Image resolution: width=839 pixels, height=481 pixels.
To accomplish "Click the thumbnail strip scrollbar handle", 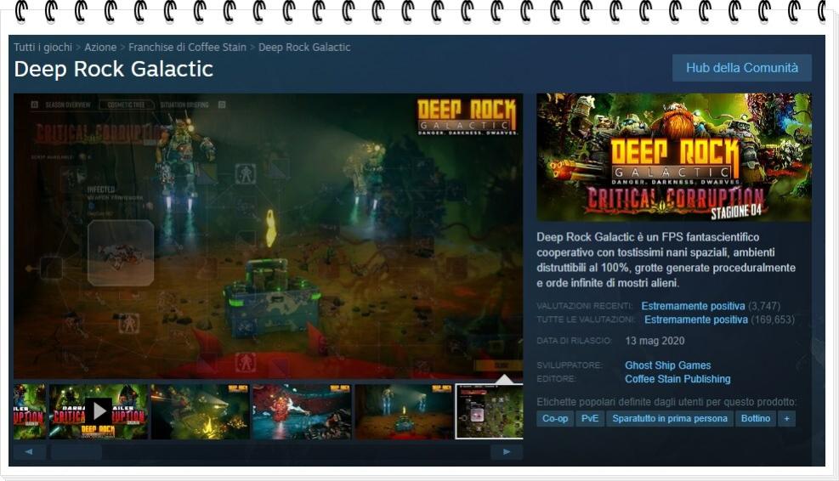I will point(77,452).
